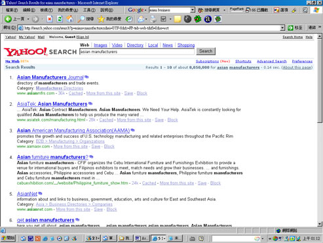Viewport: 323px width, 243px height.
Task: Click the Google toolbar popup blocker counter
Action: click(257, 10)
